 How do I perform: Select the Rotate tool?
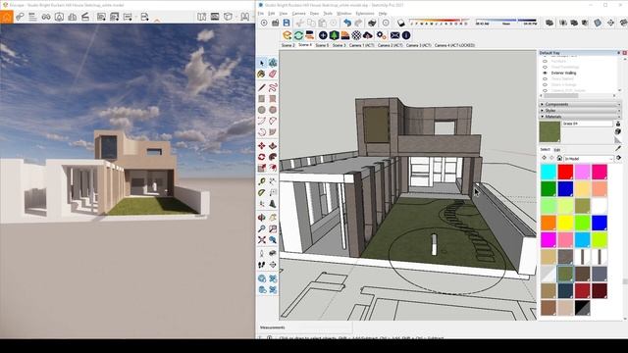tap(262, 157)
